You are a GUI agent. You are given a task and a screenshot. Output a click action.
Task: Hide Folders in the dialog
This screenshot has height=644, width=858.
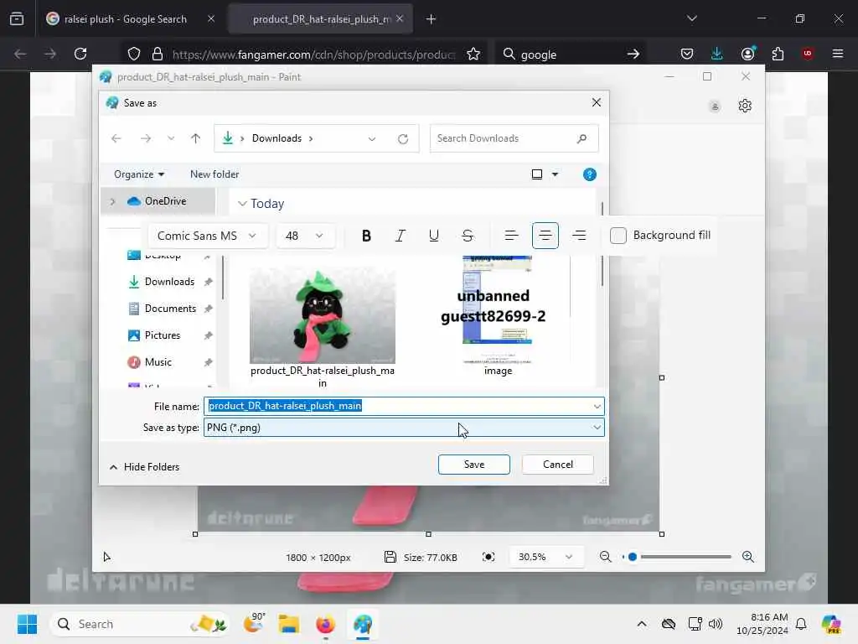coord(144,467)
